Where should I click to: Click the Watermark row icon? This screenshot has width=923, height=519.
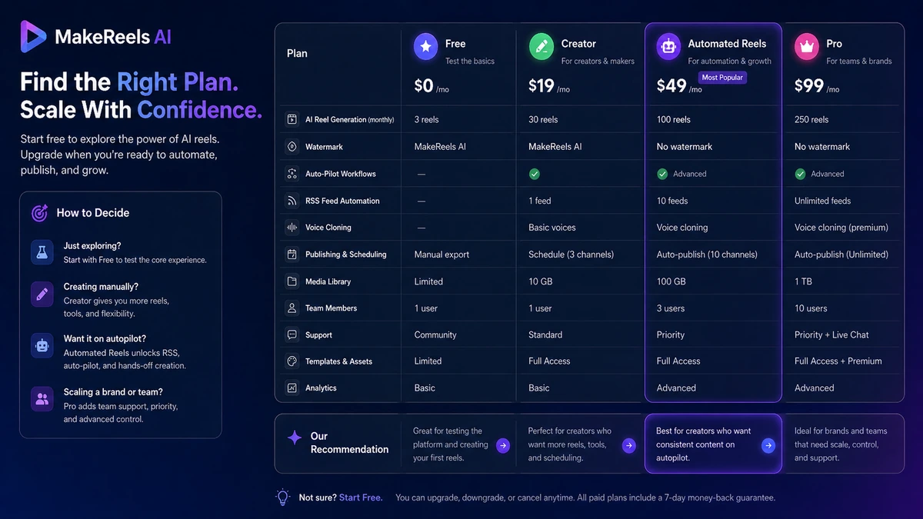(x=292, y=147)
